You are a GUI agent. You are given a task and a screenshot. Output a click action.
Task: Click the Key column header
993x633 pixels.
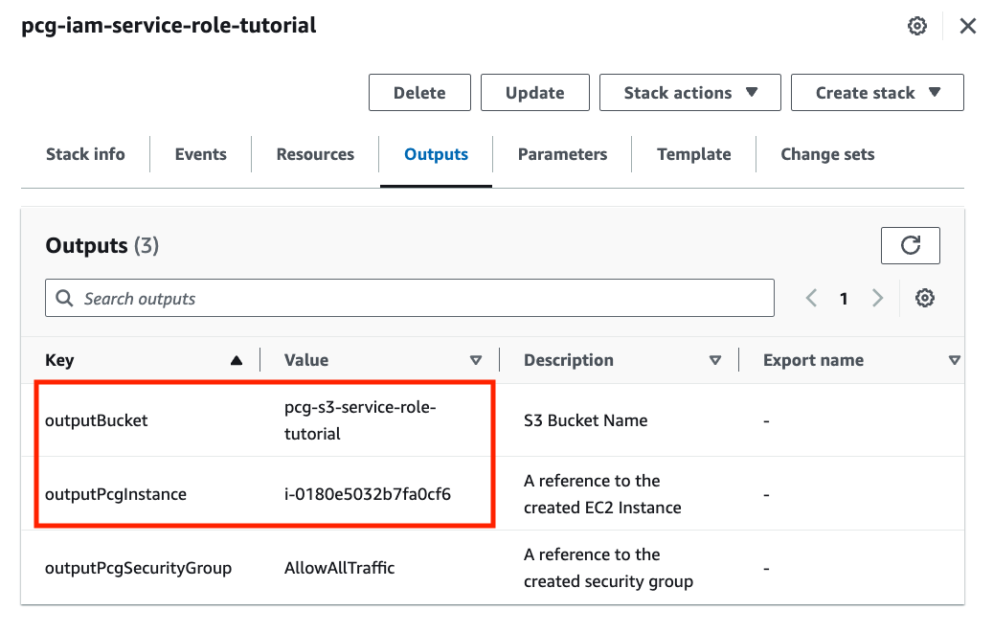[59, 360]
